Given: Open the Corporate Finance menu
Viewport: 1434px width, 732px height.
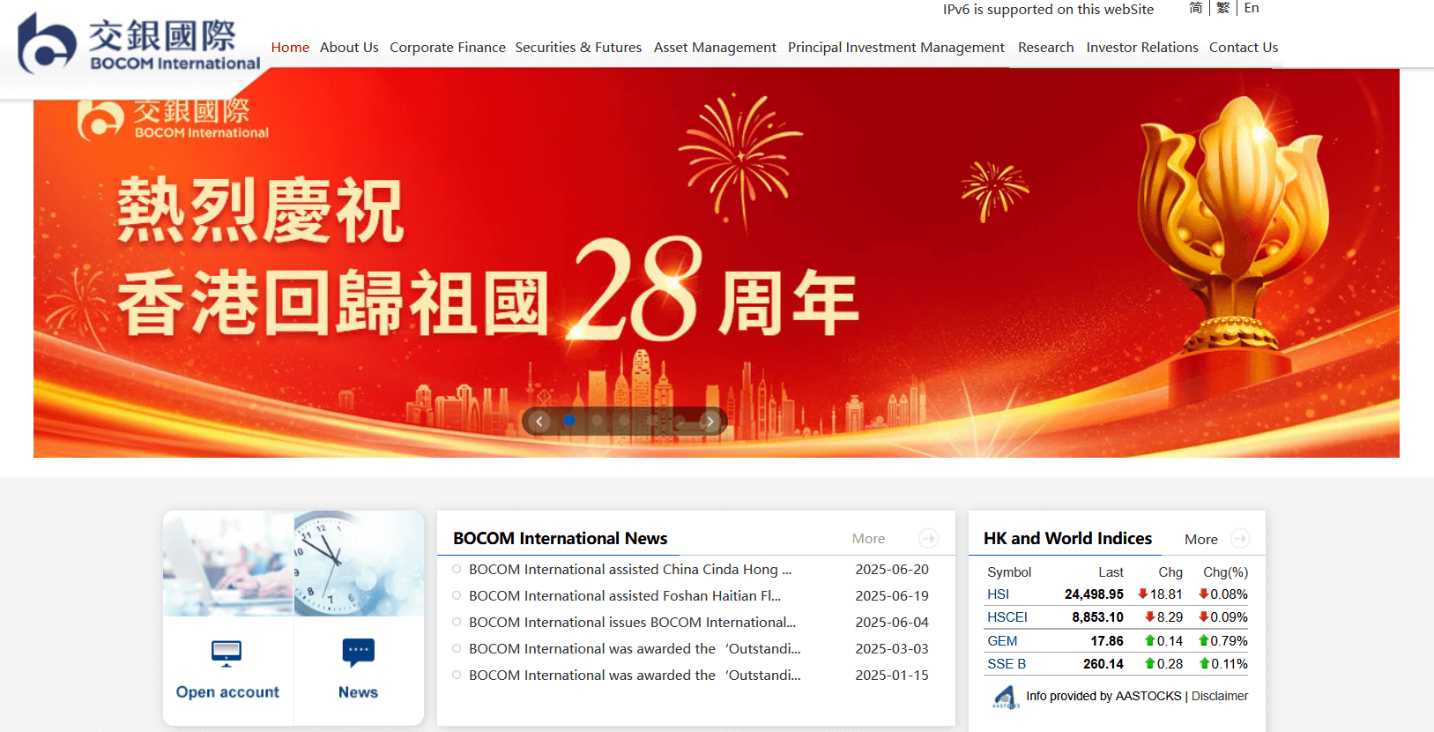Looking at the screenshot, I should [448, 48].
